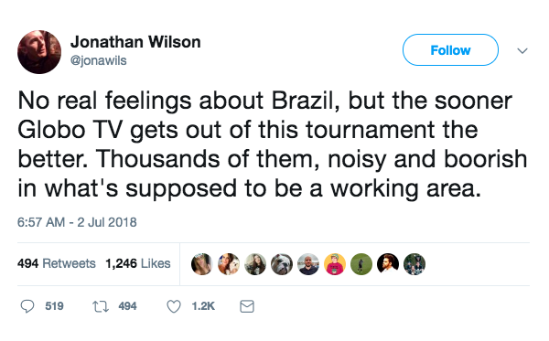Viewport: 549px width, 341px height.
Task: Open the 6:57 AM - 2 Jul 2018 timestamp
Action: coord(77,222)
